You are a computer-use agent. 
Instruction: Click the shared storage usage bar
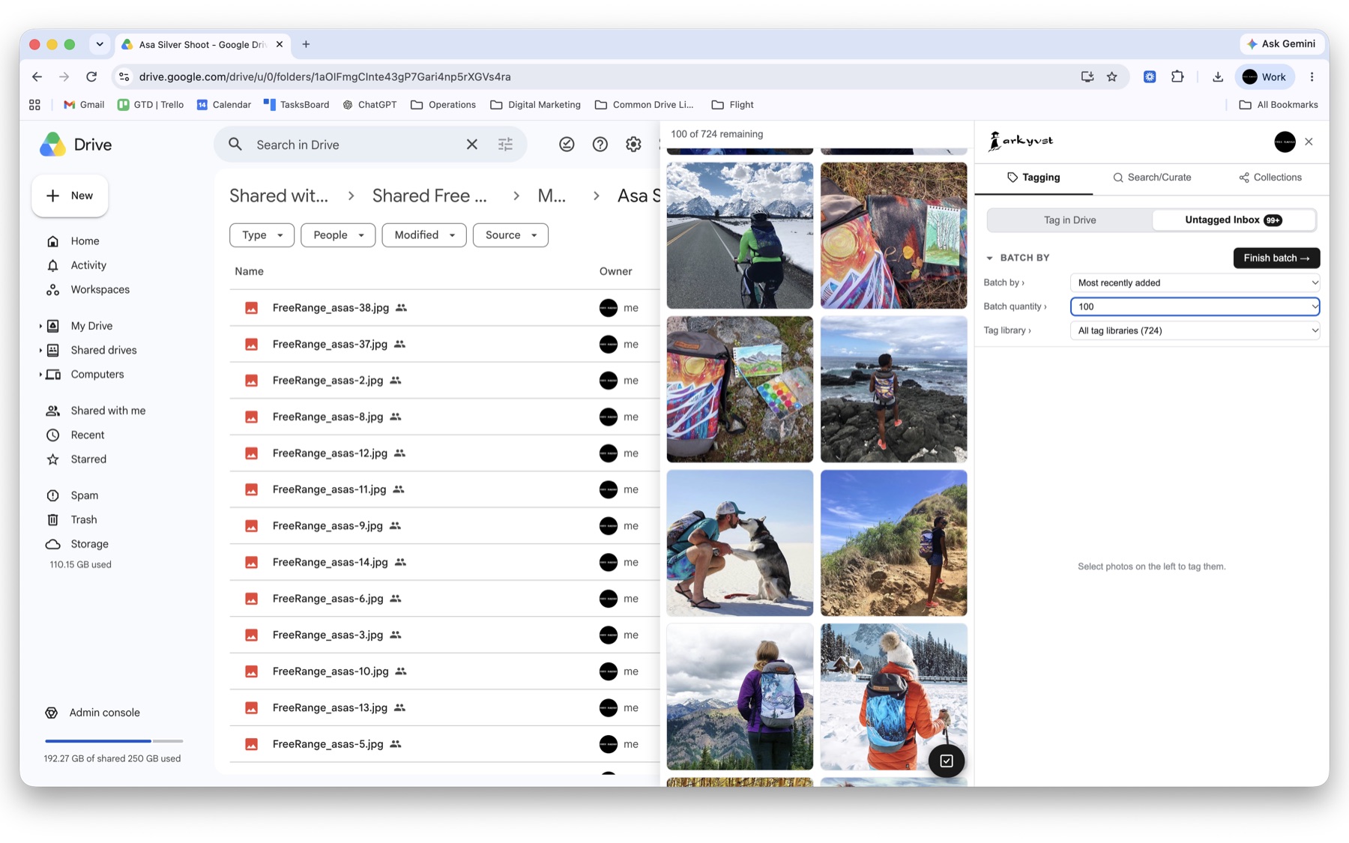tap(114, 741)
